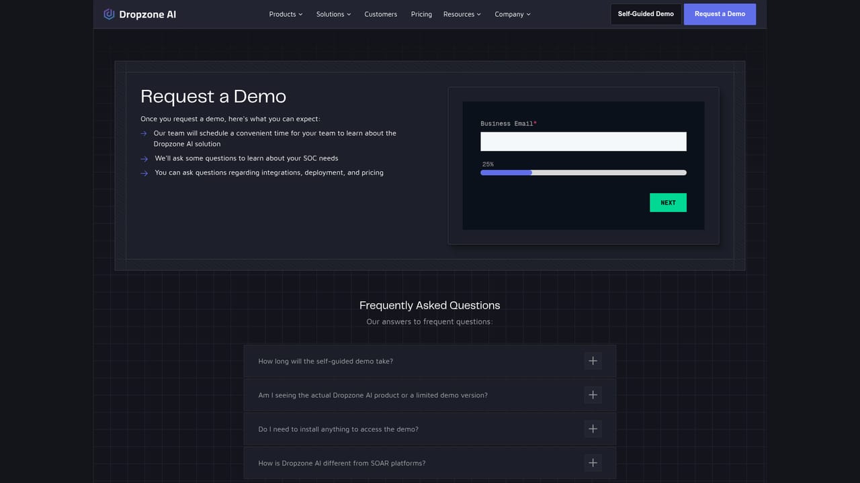Click the integrations, deployment, and pricing text
The width and height of the screenshot is (860, 483).
pos(269,172)
